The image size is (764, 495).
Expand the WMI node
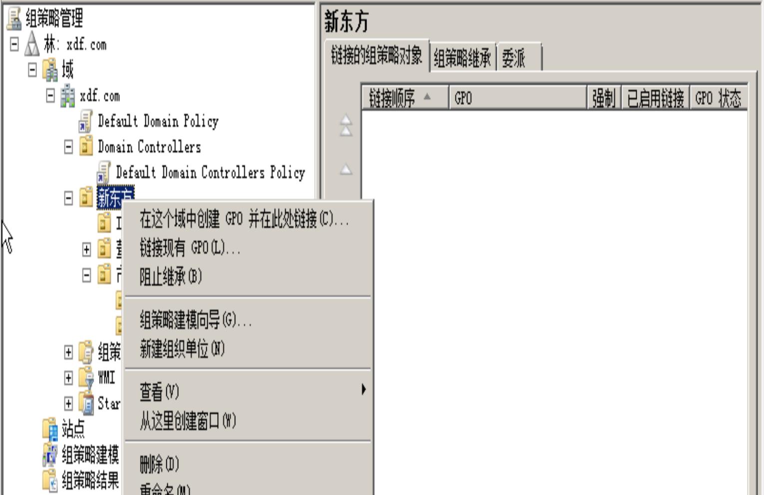[68, 378]
